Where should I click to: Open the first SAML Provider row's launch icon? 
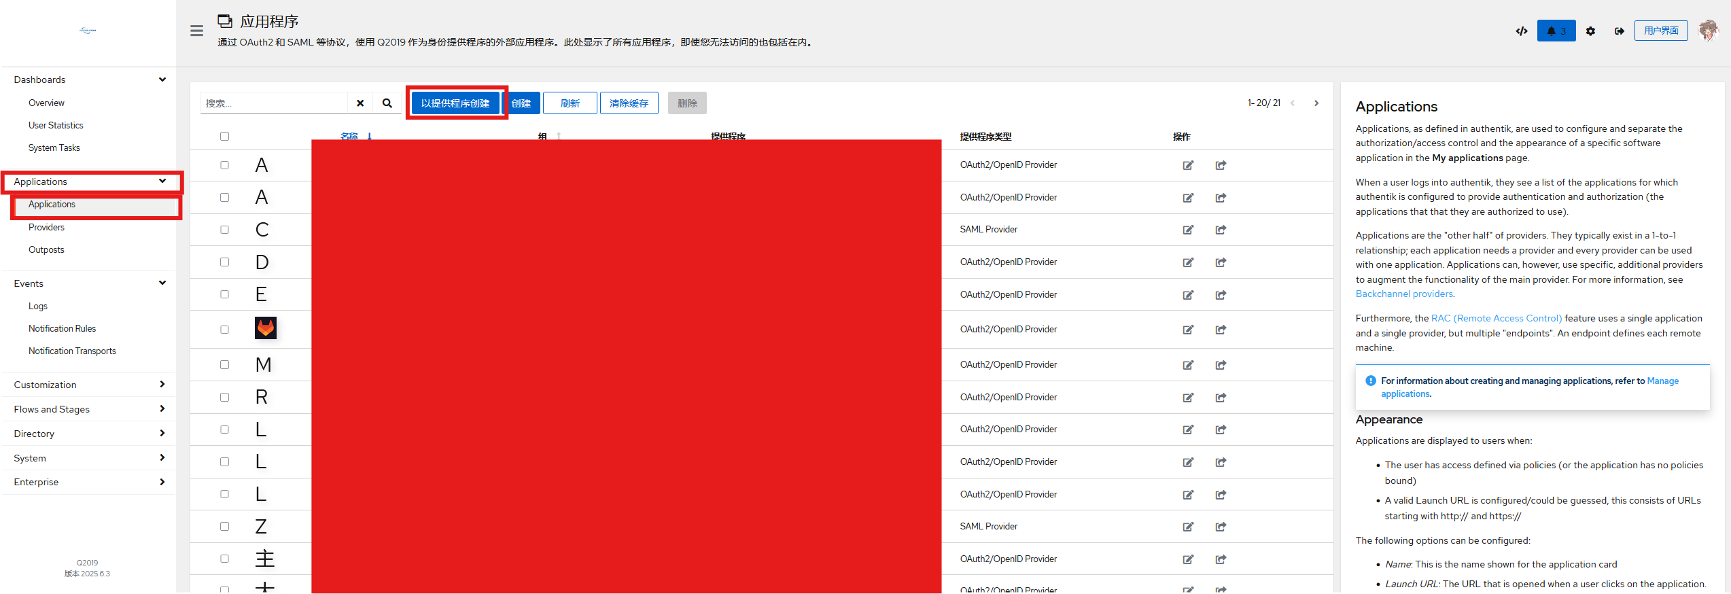[x=1221, y=230]
